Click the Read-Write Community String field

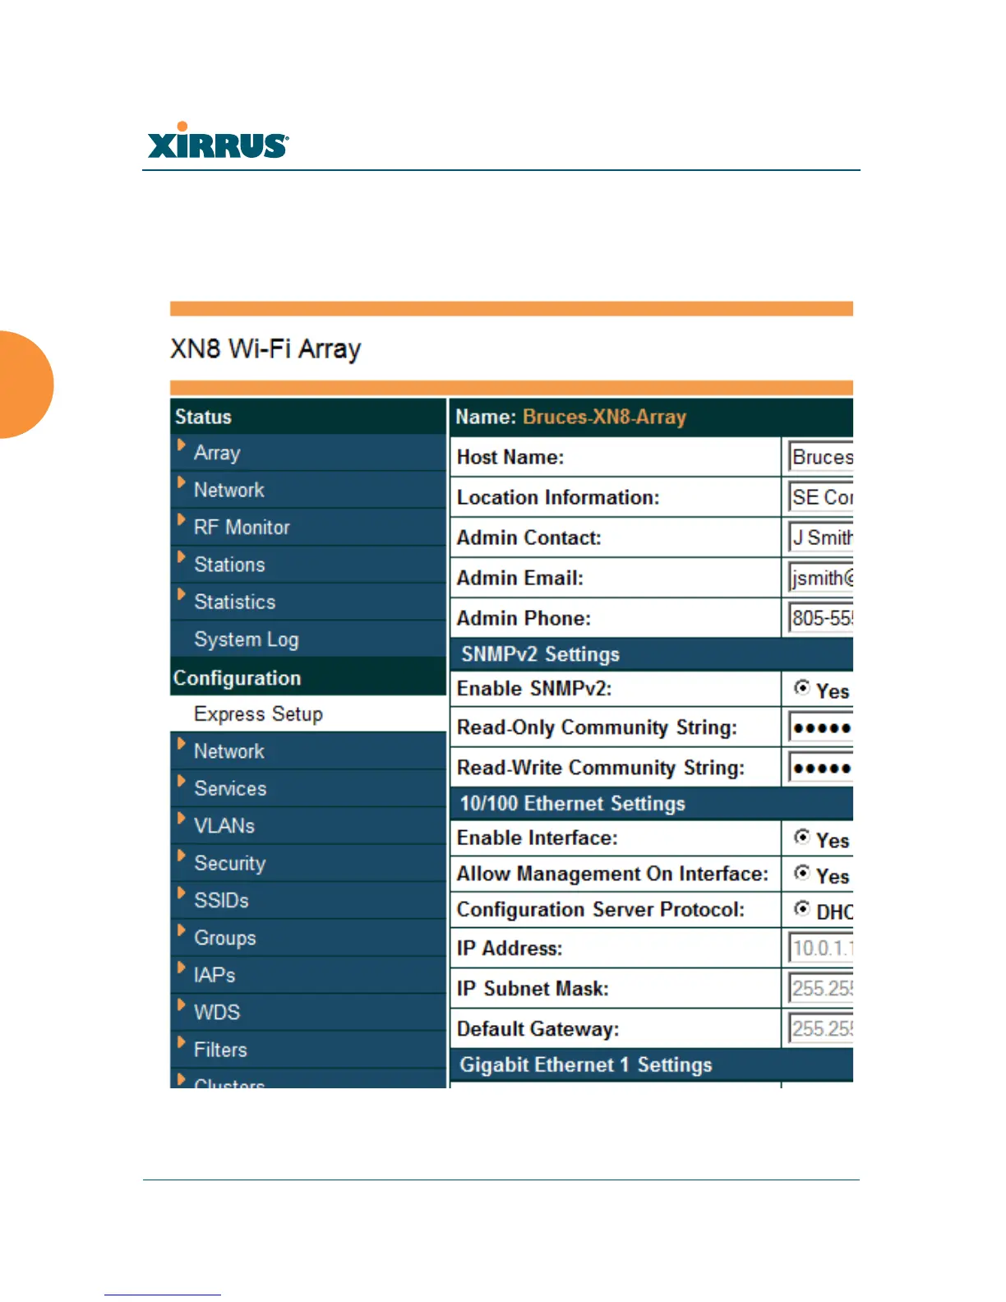(x=820, y=768)
